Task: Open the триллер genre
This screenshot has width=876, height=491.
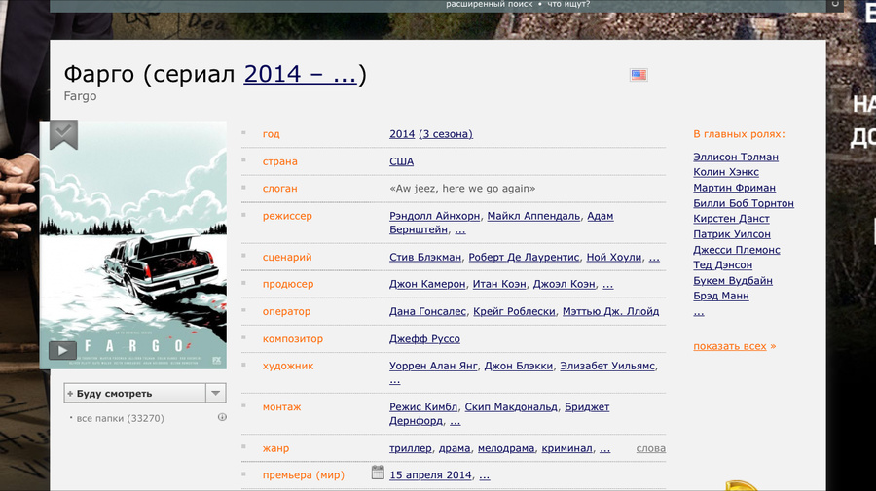Action: coord(411,448)
